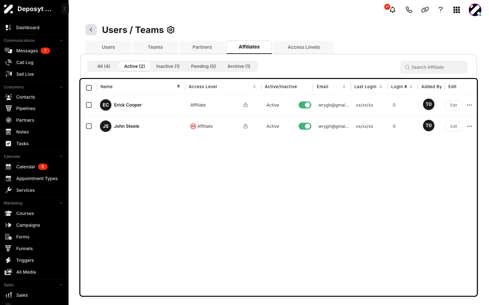Collapse the Marketing section
Screen dimensions: 489x305
[x=61, y=203]
